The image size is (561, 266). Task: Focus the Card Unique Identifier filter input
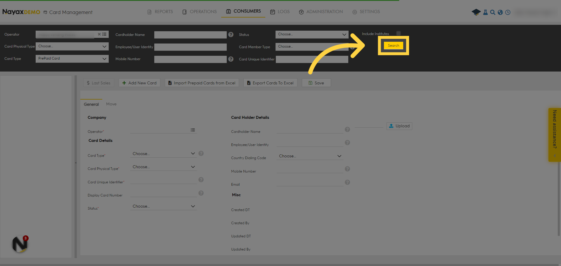pyautogui.click(x=312, y=59)
